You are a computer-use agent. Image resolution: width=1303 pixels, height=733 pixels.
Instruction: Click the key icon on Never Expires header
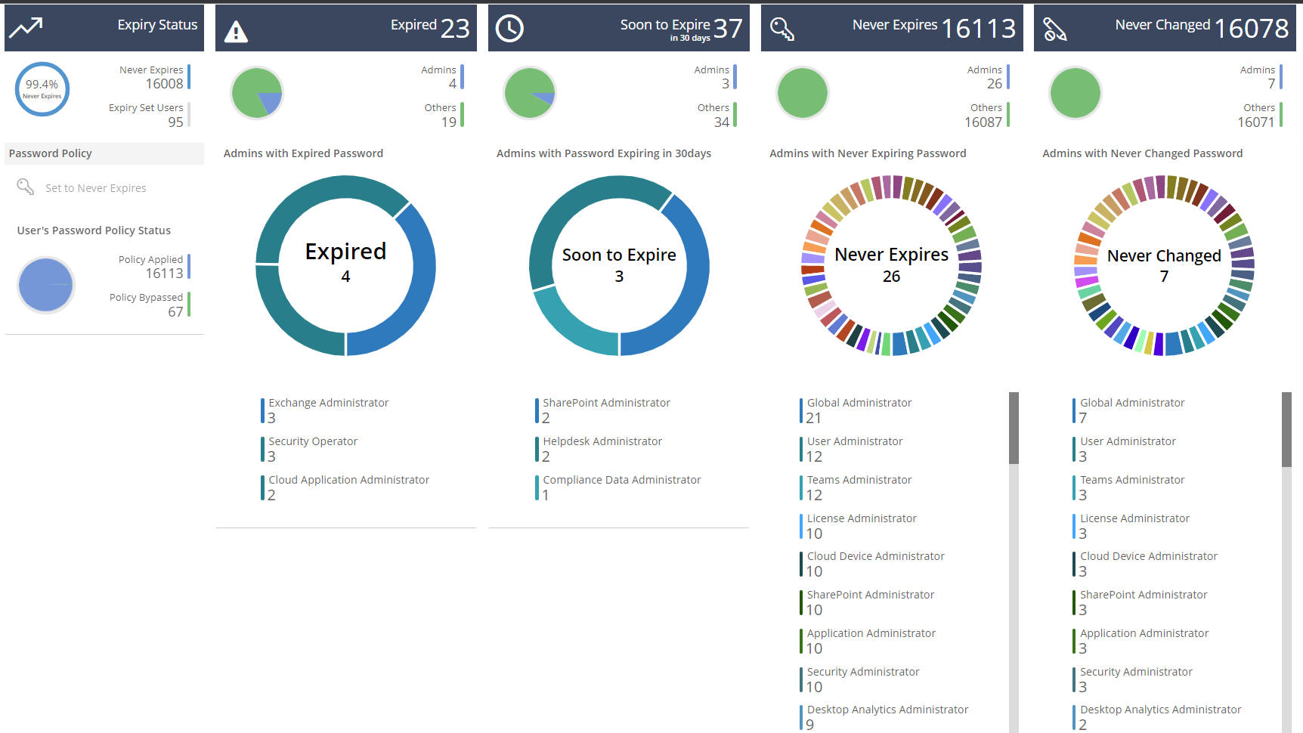click(x=783, y=27)
